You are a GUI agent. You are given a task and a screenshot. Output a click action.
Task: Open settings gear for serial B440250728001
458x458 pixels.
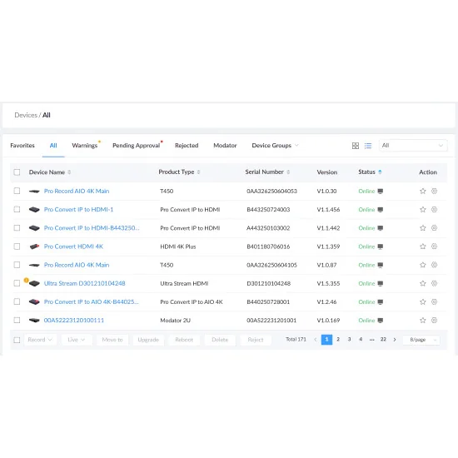[434, 301]
